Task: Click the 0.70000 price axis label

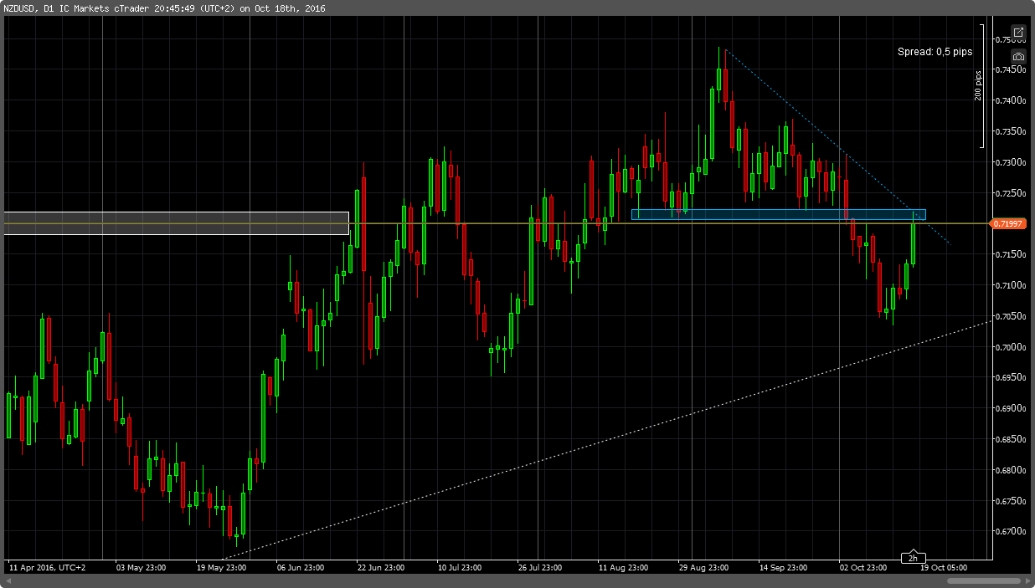Action: point(1009,347)
